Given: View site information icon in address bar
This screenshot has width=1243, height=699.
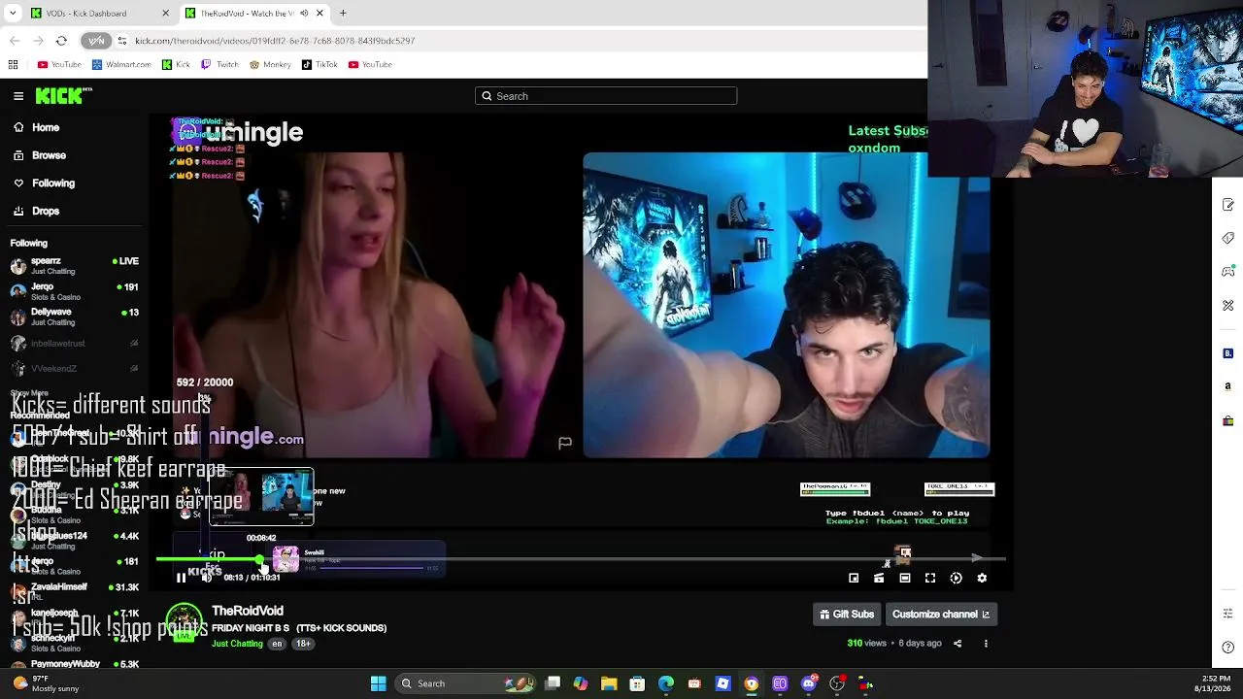Looking at the screenshot, I should pyautogui.click(x=122, y=41).
